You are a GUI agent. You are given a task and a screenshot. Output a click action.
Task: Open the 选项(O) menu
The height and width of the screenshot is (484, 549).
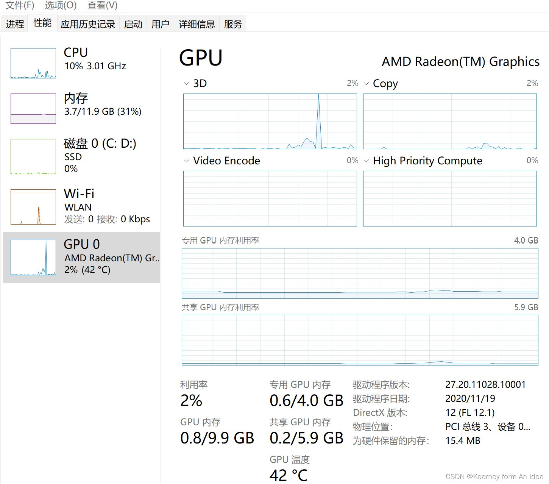coord(61,5)
